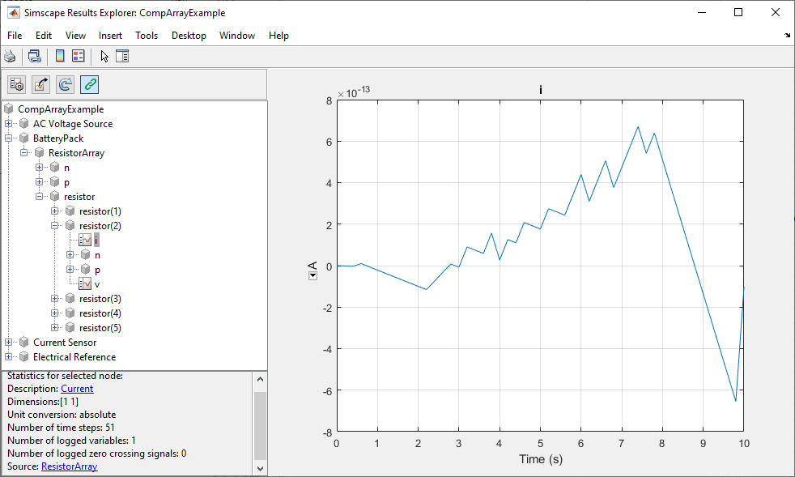Click 'Unit conversion: absolute' text
This screenshot has width=795, height=477.
click(62, 415)
